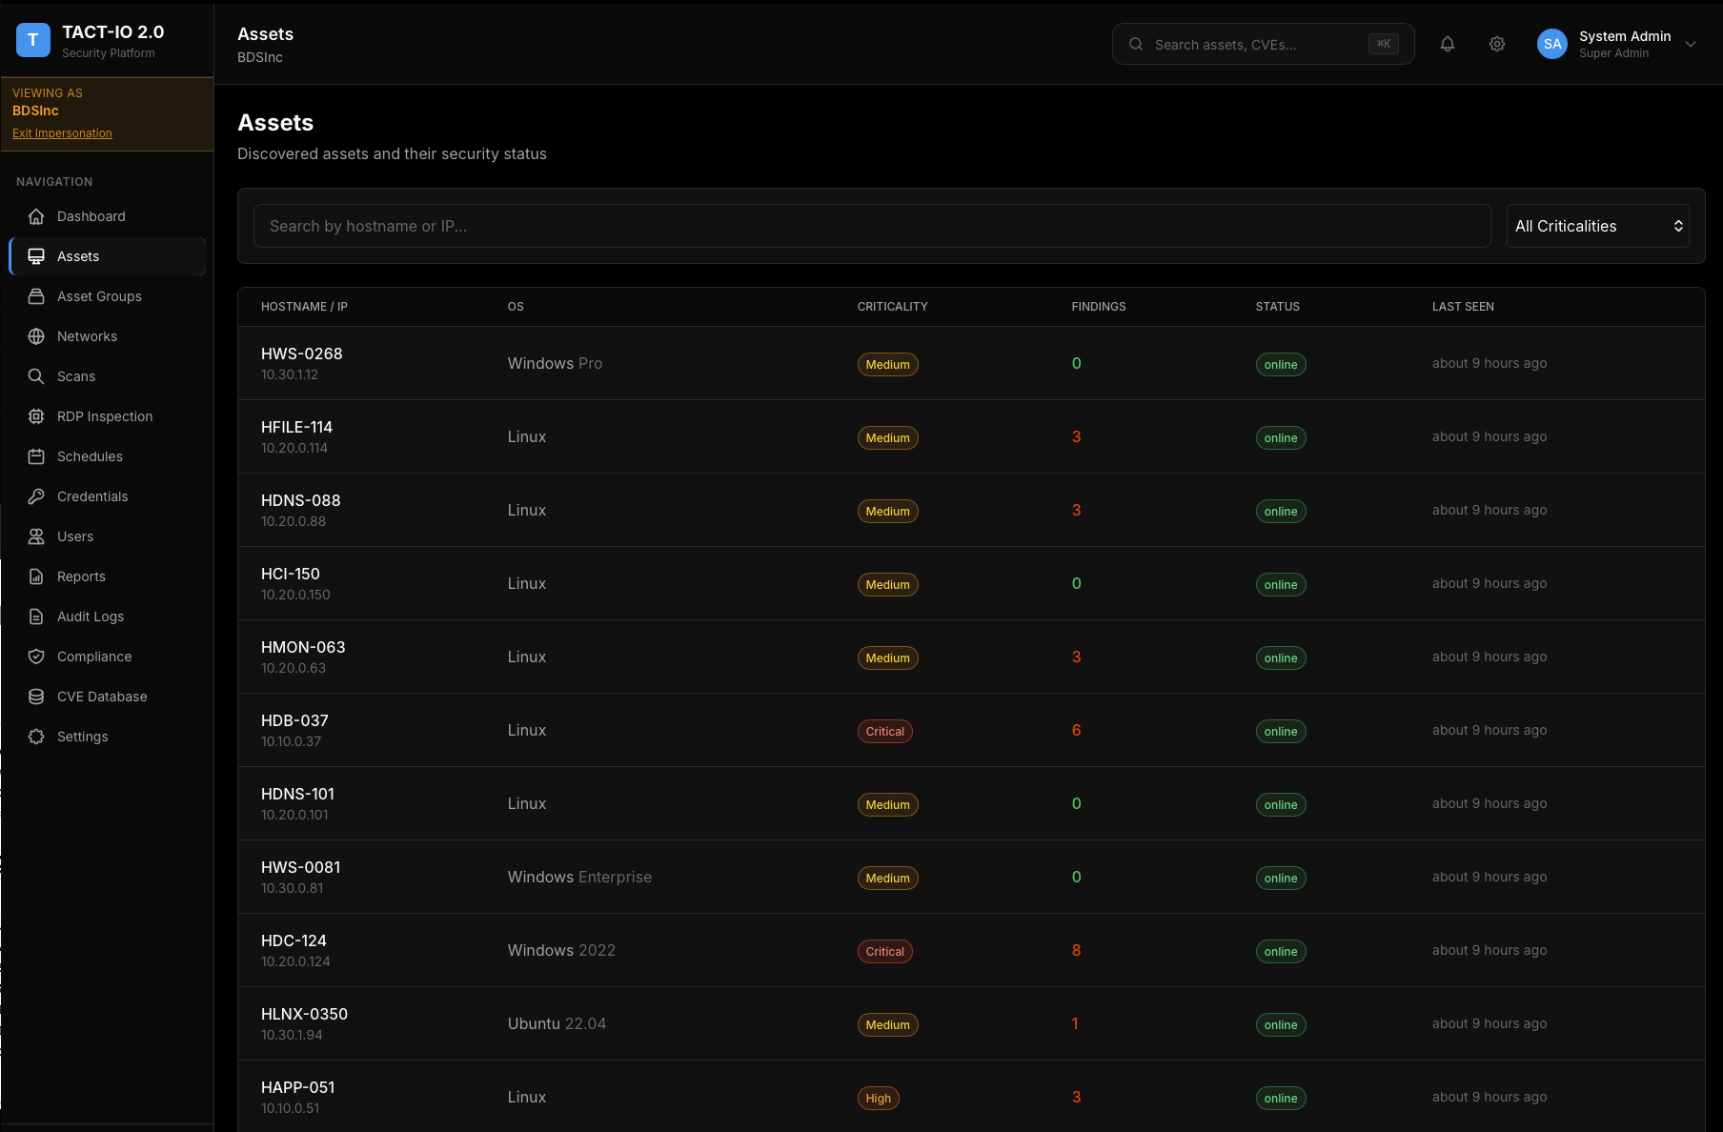The height and width of the screenshot is (1132, 1723).
Task: Click the CVE Database icon
Action: pos(36,697)
